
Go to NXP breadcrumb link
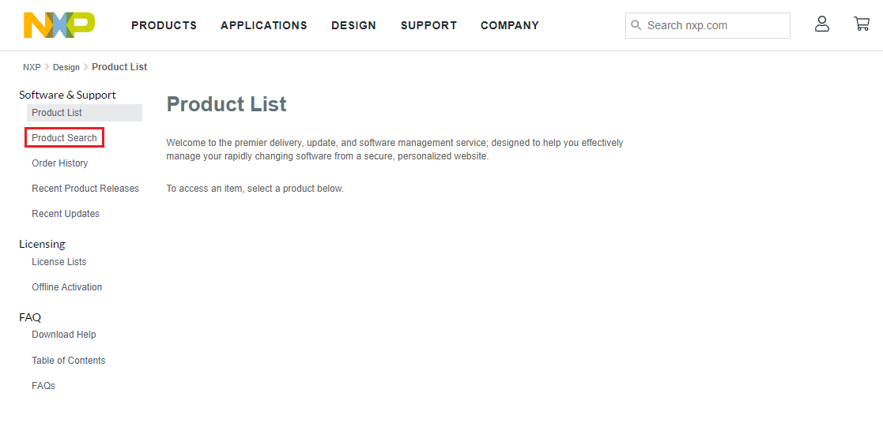[x=32, y=67]
